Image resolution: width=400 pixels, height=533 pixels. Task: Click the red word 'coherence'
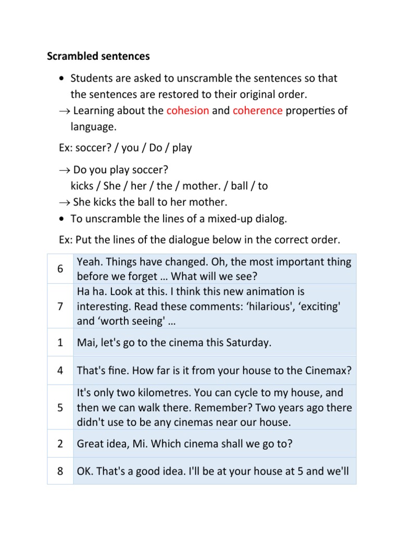coord(257,110)
